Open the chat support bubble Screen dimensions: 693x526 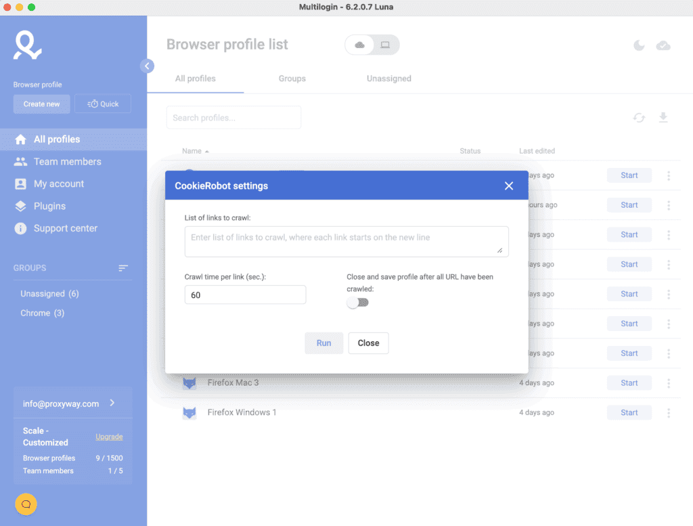pyautogui.click(x=26, y=504)
